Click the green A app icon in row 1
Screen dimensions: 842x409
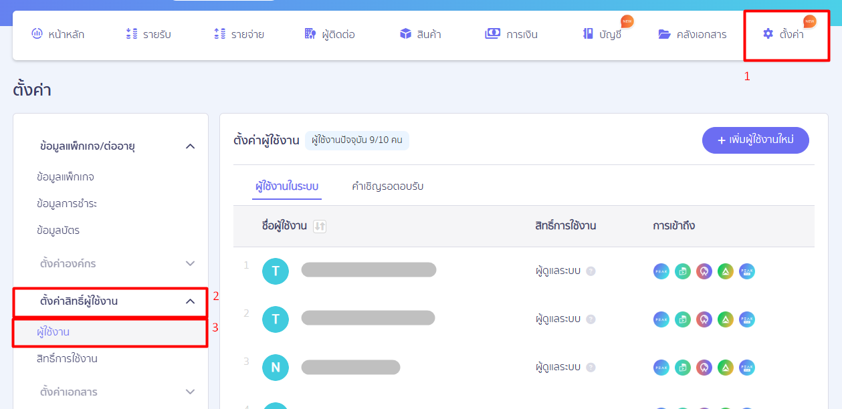tap(726, 271)
